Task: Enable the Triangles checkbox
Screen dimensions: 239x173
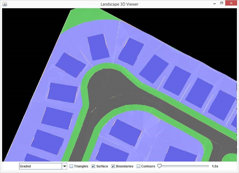Action: (71, 166)
